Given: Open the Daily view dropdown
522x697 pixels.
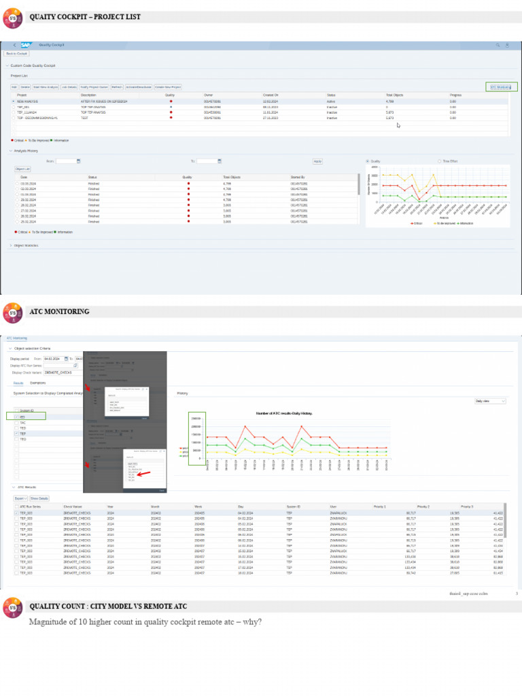Looking at the screenshot, I should (x=490, y=402).
